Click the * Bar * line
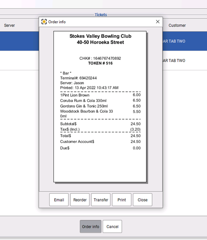This screenshot has height=240, width=207. click(66, 73)
